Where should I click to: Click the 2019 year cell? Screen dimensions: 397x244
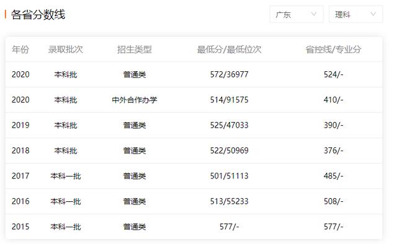click(x=20, y=125)
